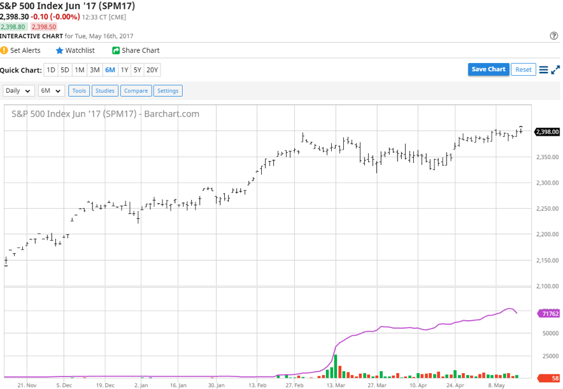Screen dimensions: 563x389
Task: Click the Set Alerts exclamation icon
Action: pyautogui.click(x=4, y=50)
